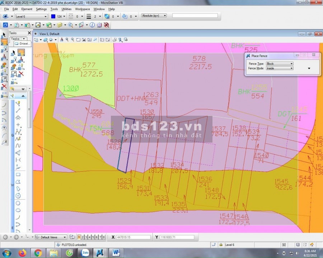Click the Zoom Out magnifier
323x258 pixels.
tap(72, 40)
